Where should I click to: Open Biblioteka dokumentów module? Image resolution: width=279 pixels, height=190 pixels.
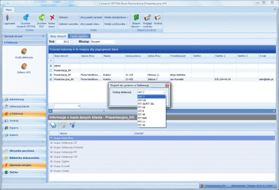(x=24, y=158)
